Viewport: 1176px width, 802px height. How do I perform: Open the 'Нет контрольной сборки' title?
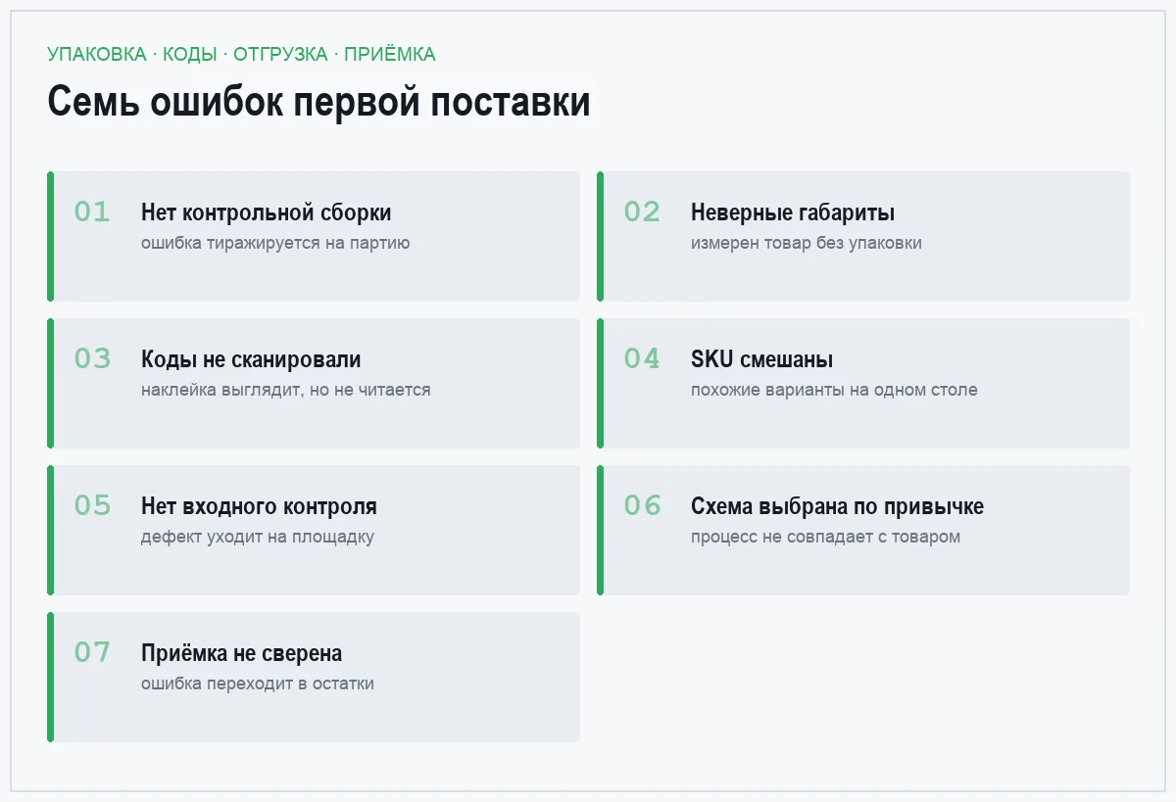coord(266,212)
